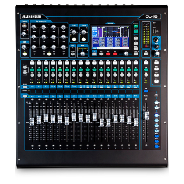Toggle the HPF In button
Viewport: 184px width, 184px height.
(x=25, y=54)
